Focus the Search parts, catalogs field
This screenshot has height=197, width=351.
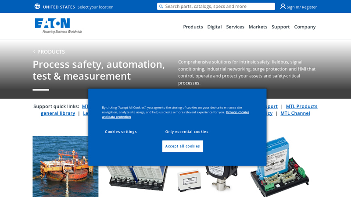pyautogui.click(x=216, y=7)
